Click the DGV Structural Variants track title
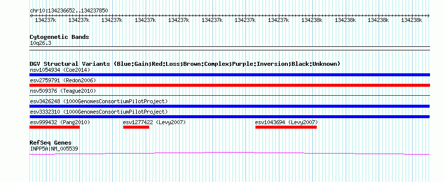 [x=185, y=64]
